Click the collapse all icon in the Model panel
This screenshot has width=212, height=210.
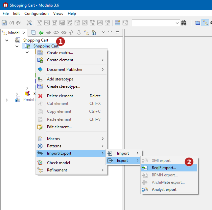(34, 33)
